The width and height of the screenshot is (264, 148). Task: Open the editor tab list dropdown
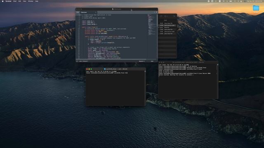coord(156,12)
